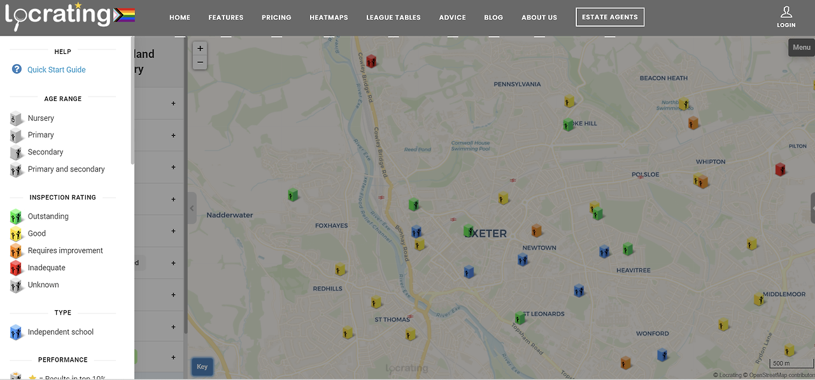Click the Outstanding label in the key
This screenshot has width=815, height=380.
point(48,216)
